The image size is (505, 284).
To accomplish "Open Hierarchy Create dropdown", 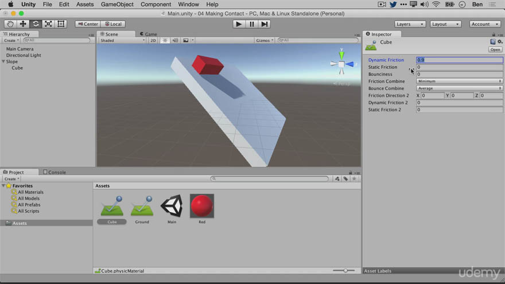I will (x=11, y=40).
